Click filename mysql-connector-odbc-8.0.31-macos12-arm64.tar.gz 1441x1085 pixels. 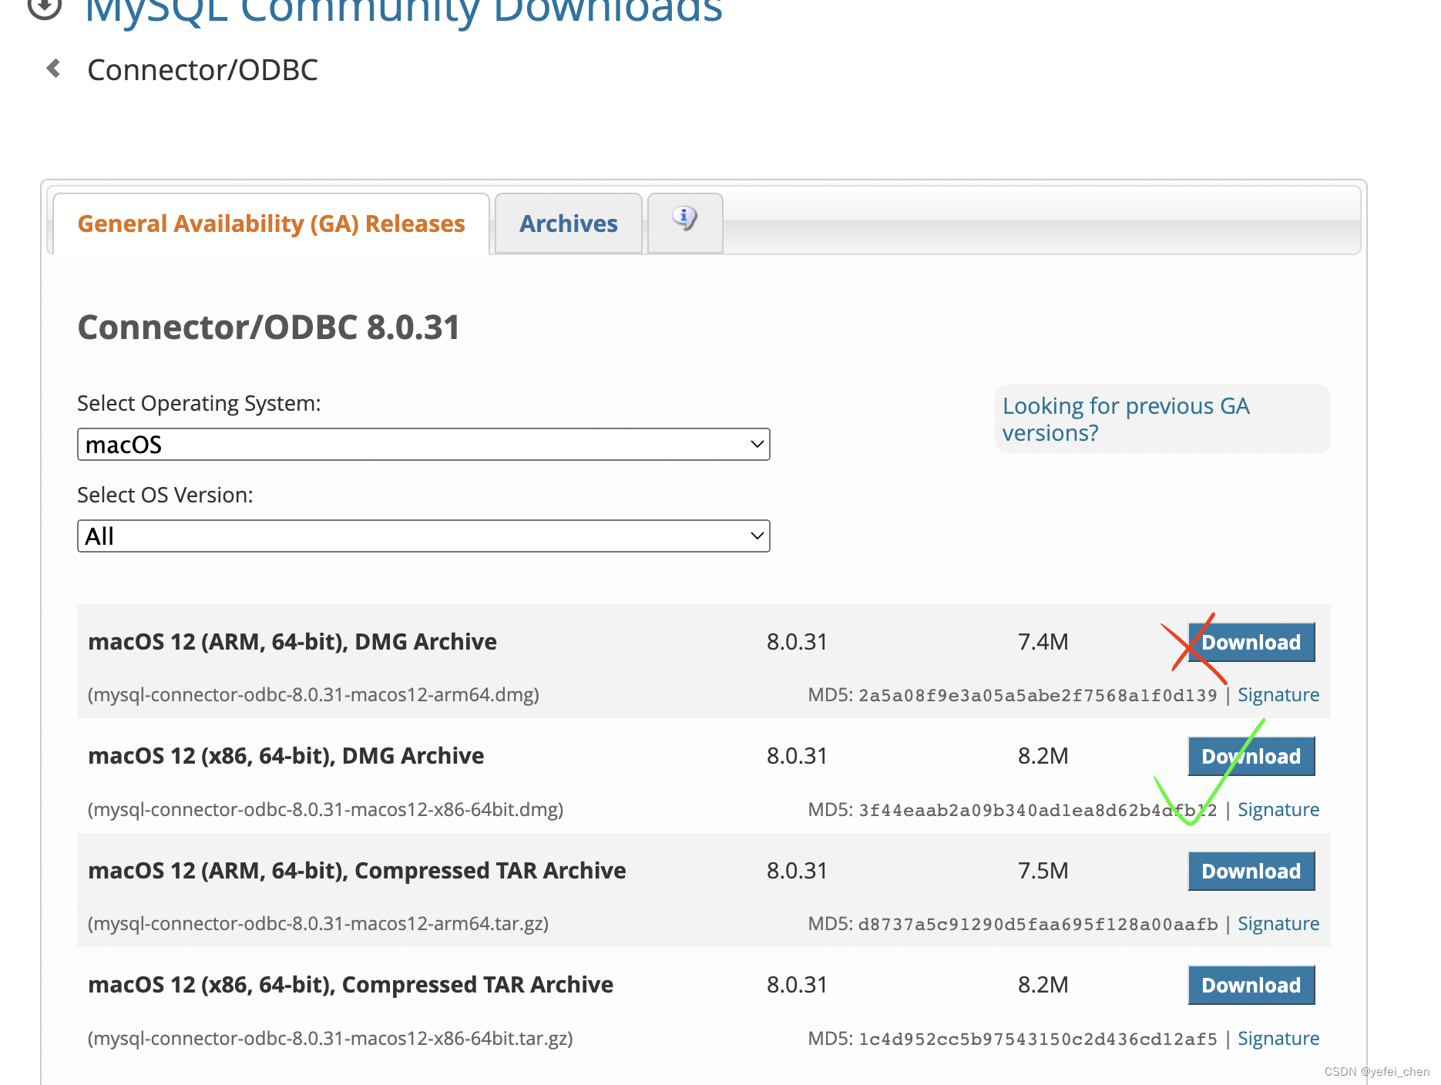318,924
